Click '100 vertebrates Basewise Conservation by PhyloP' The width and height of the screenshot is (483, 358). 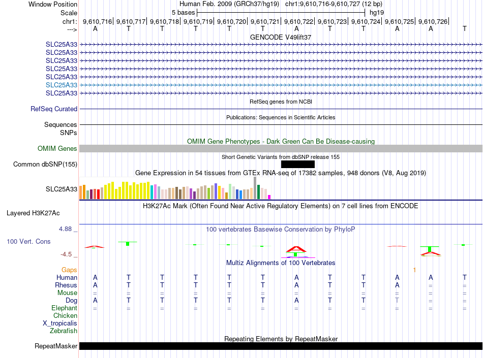point(280,229)
